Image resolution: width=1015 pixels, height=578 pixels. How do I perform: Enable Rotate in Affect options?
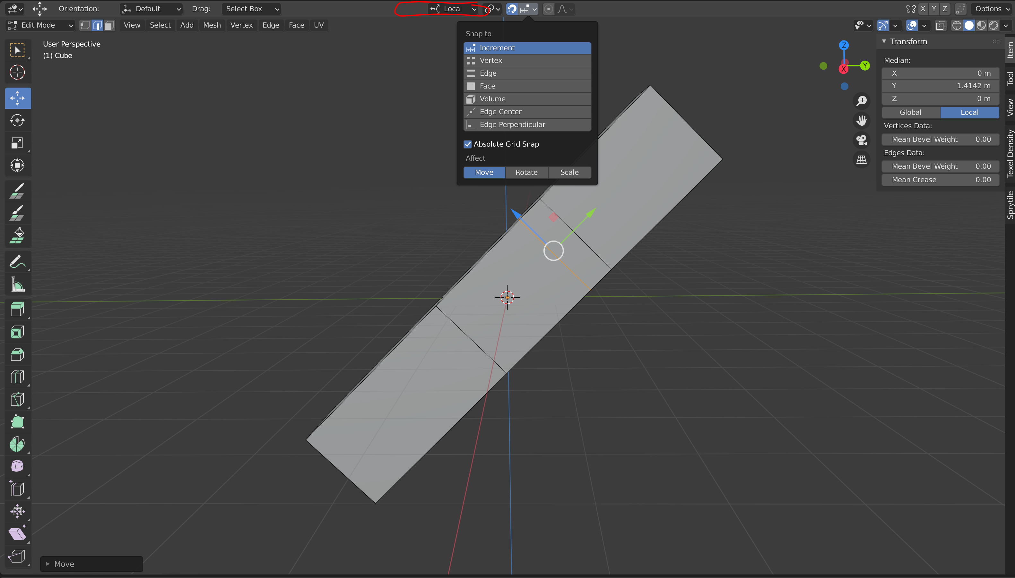click(526, 172)
